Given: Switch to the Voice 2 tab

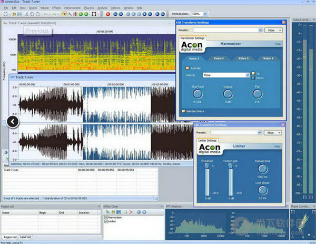Looking at the screenshot, I should [x=219, y=58].
